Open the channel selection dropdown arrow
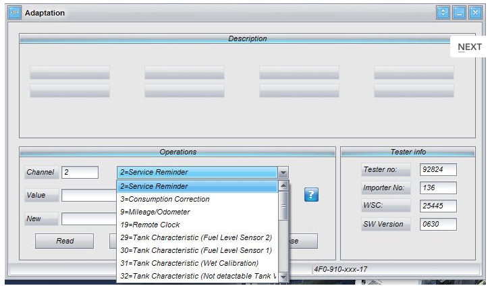Viewport: 492px width, 288px height. coord(283,173)
